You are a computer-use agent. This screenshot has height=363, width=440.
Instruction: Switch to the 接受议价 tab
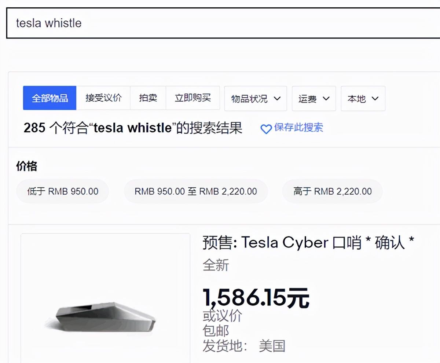103,98
